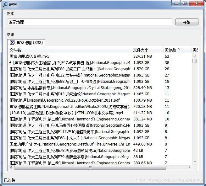Image resolution: width=206 pixels, height=186 pixels.
Task: Maximize the 驴搜 window
Action: coord(185,3)
